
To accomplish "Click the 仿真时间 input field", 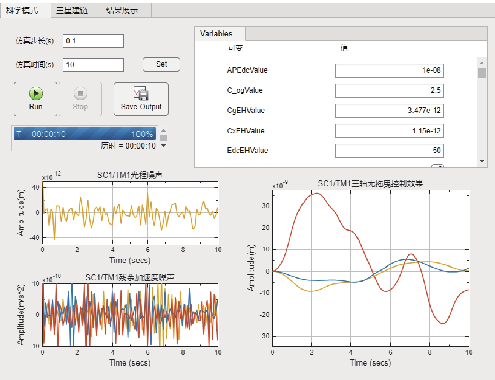I will tap(93, 65).
